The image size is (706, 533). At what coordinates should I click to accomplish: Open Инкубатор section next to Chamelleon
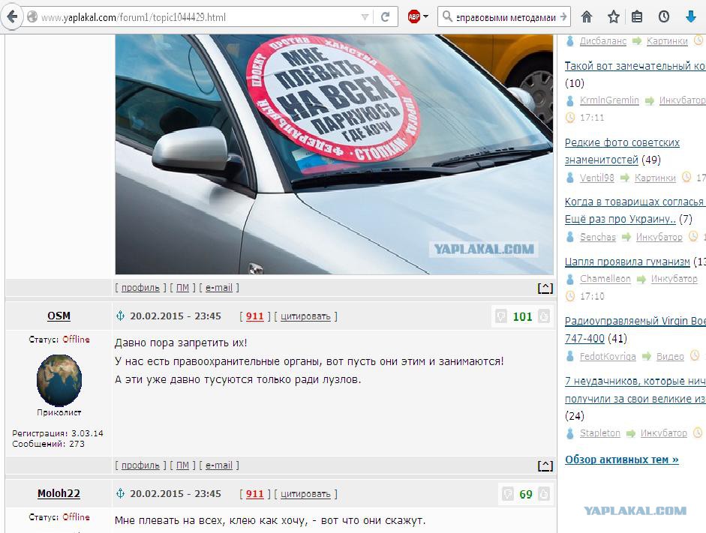[674, 278]
